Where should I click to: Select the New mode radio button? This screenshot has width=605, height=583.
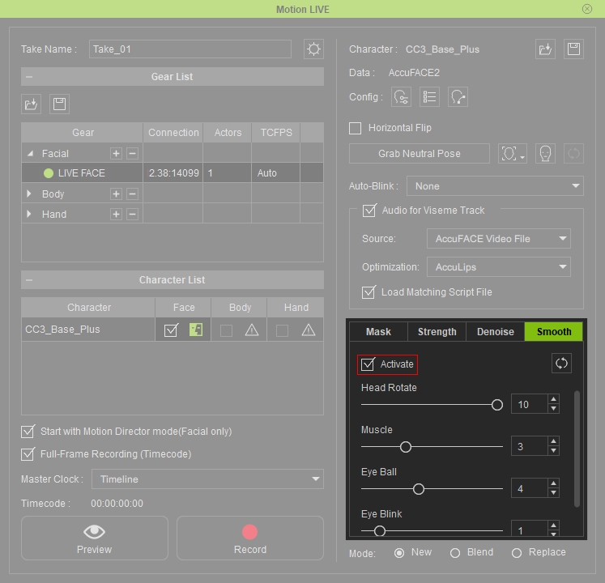pos(399,553)
